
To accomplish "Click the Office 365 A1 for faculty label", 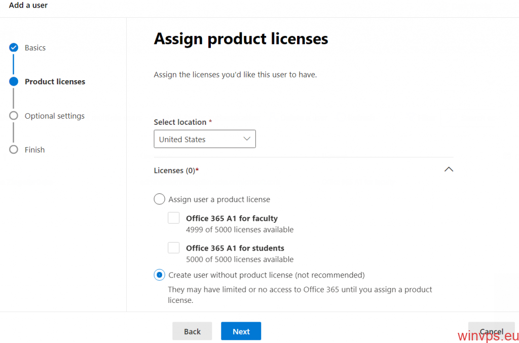I will 232,218.
